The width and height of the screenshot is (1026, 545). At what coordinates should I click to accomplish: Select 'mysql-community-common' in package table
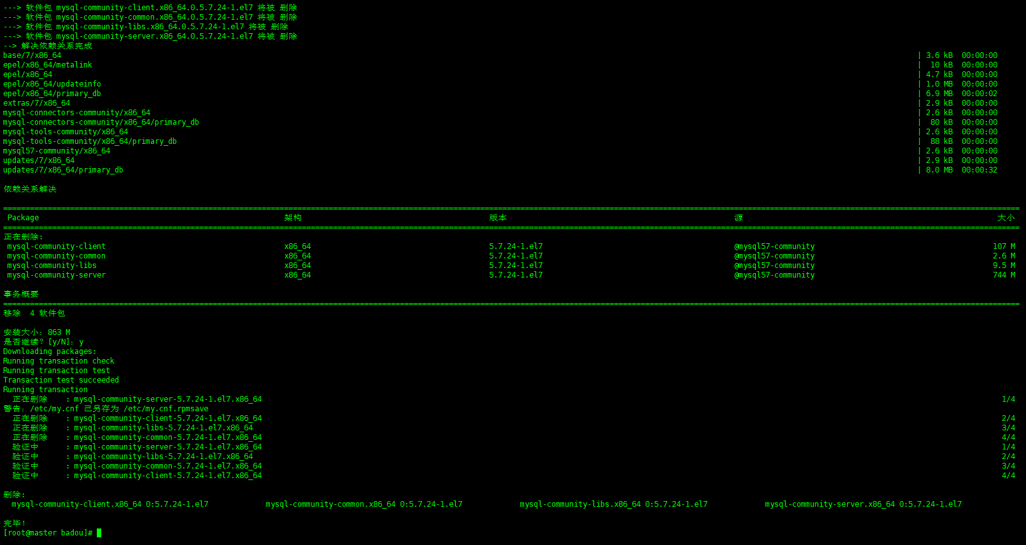57,256
